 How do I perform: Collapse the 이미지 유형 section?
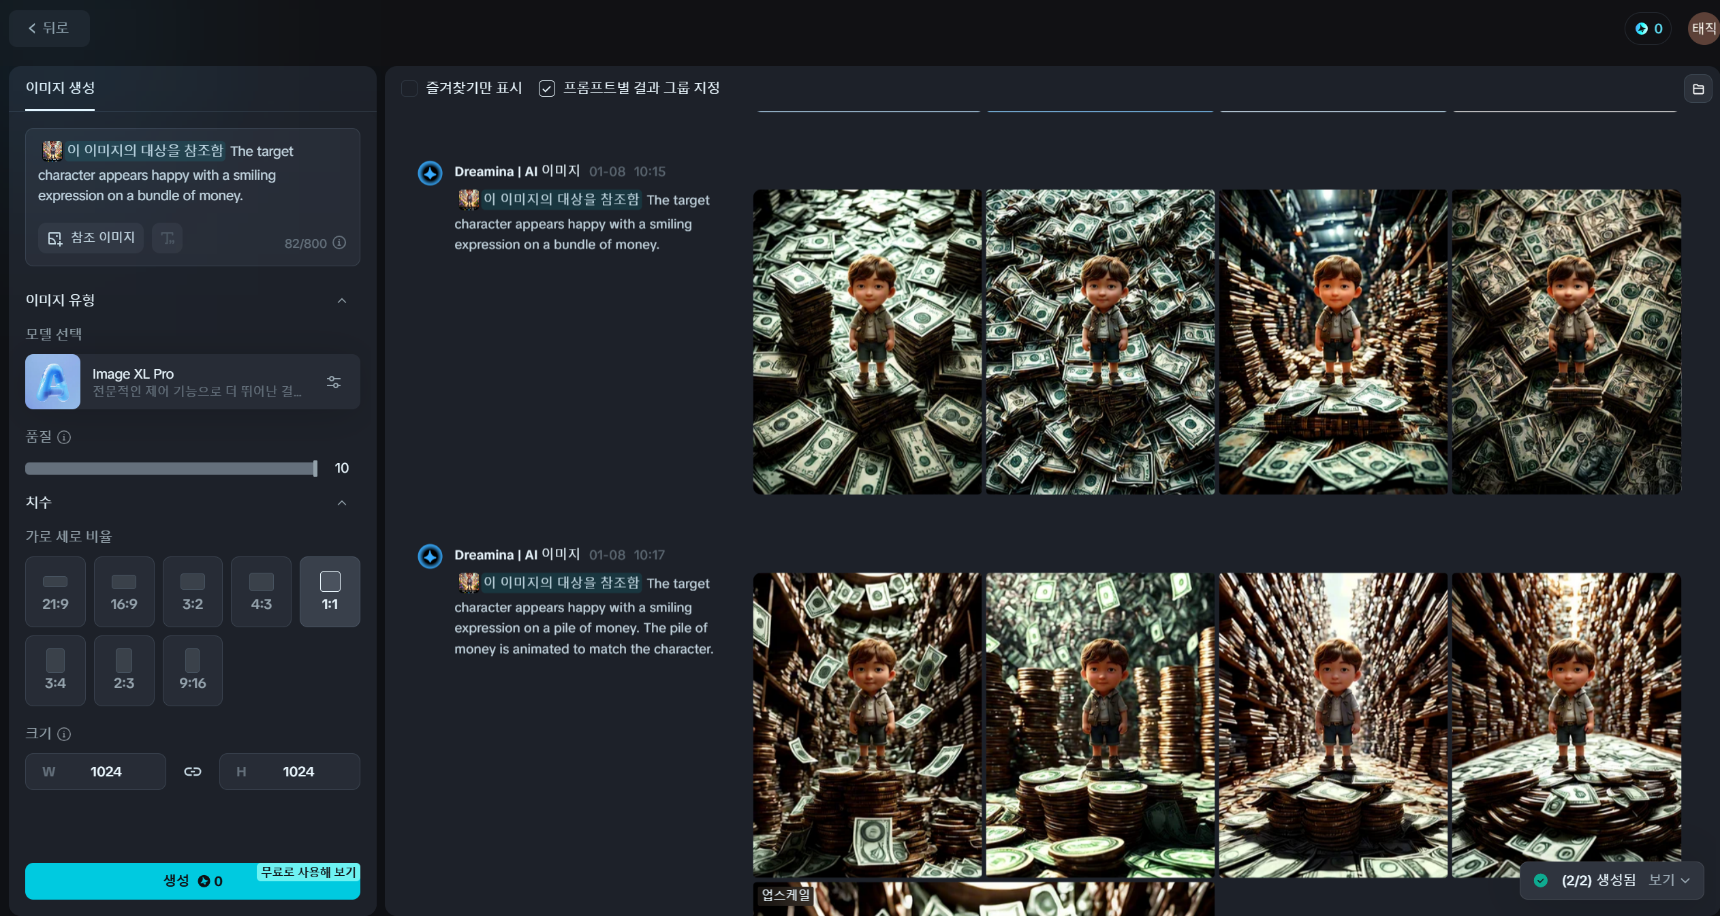(342, 300)
